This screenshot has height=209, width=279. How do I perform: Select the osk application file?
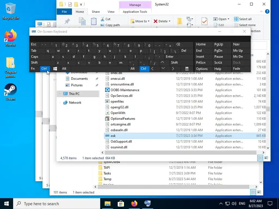click(185, 136)
